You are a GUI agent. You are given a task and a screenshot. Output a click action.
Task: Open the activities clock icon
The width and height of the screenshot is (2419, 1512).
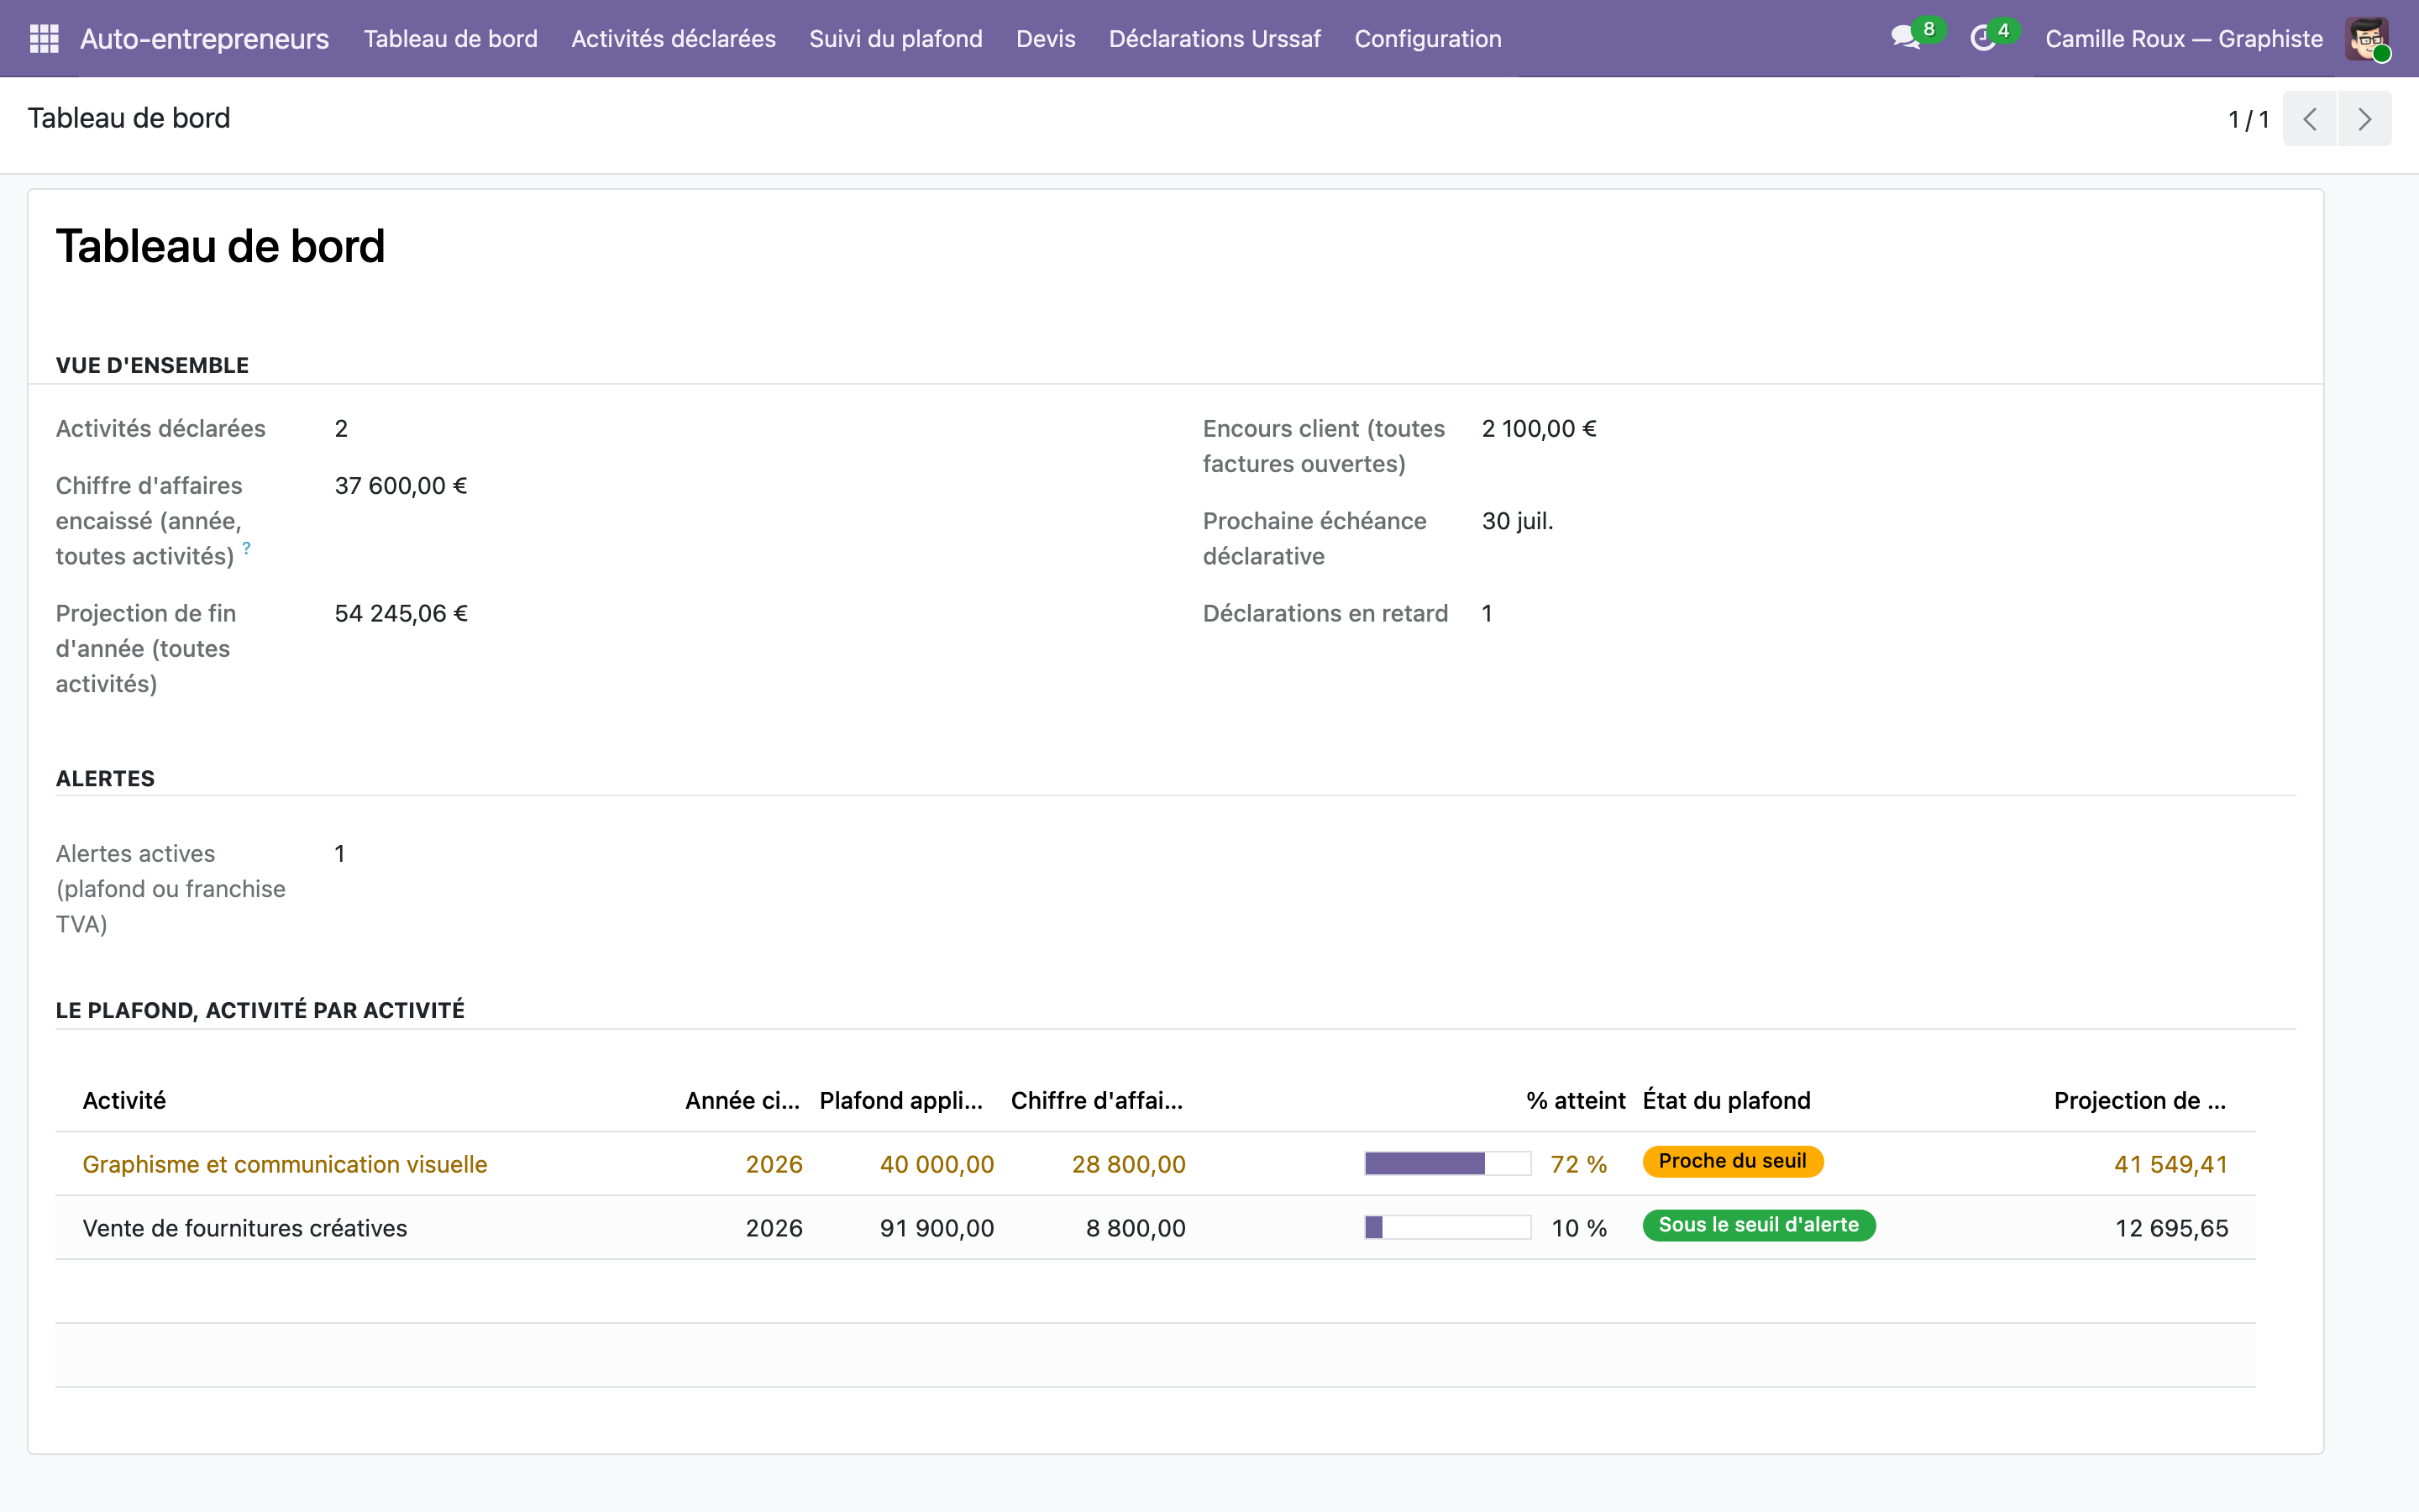point(1982,39)
